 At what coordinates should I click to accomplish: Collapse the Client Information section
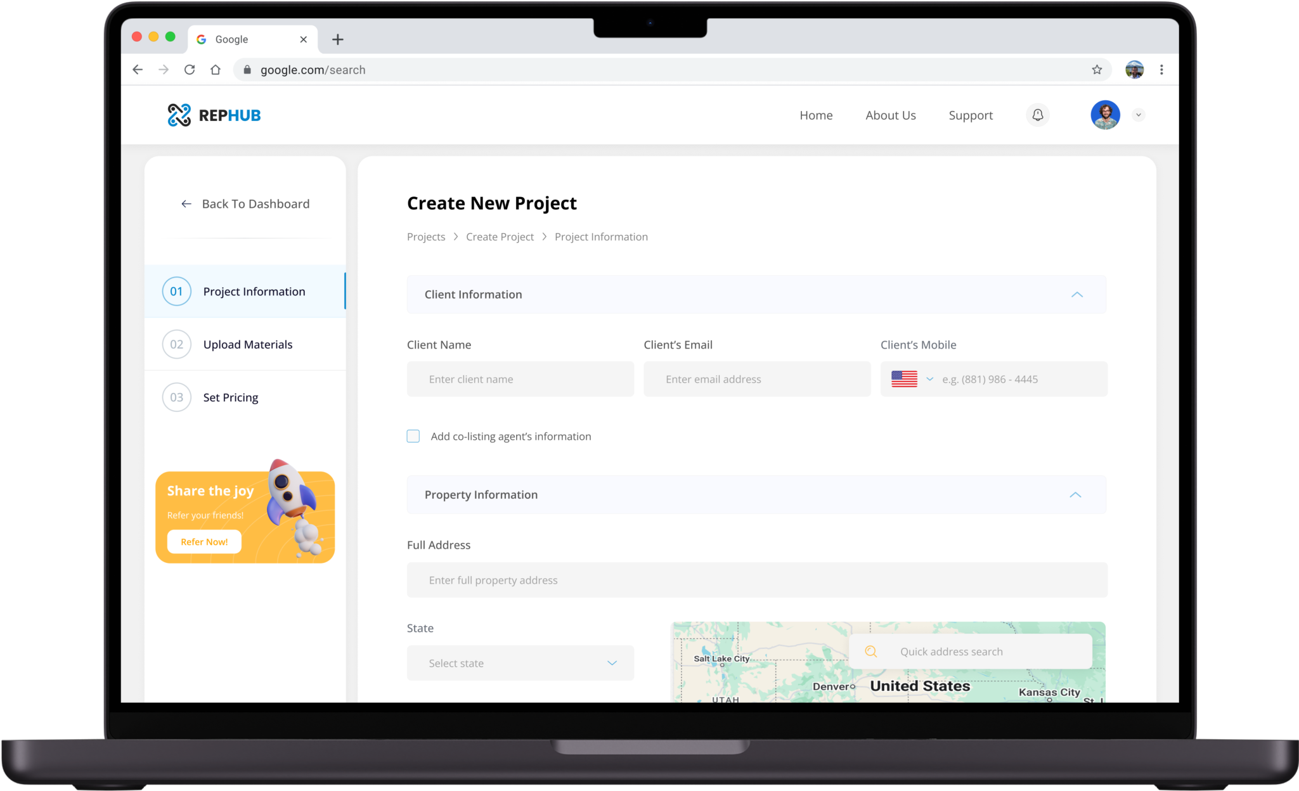(x=1076, y=295)
